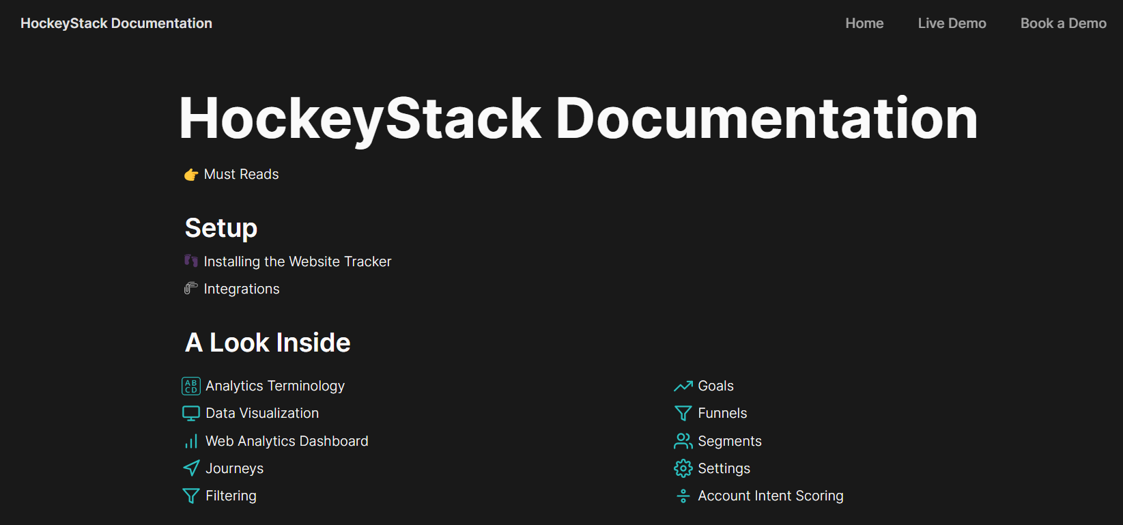1123x525 pixels.
Task: Open the Segments documentation link
Action: click(730, 441)
